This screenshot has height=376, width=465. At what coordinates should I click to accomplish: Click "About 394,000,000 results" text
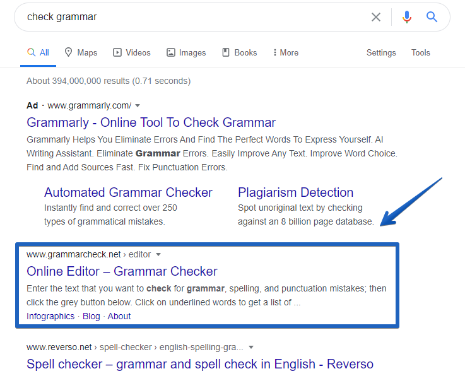[78, 81]
